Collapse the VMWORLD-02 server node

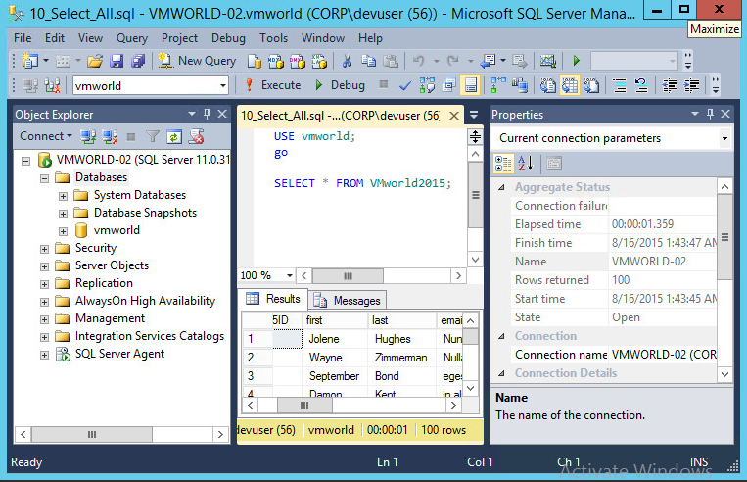(25, 161)
